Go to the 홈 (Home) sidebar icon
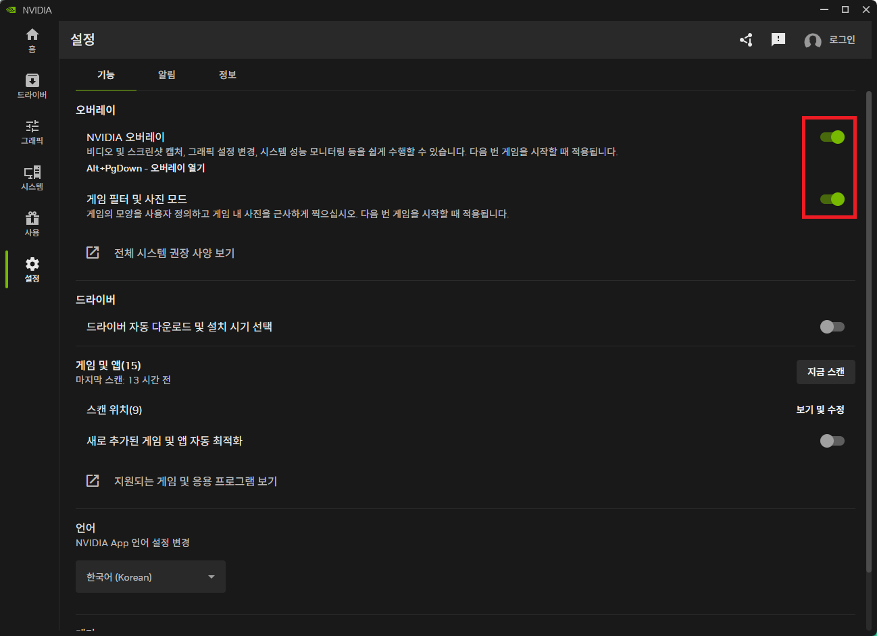This screenshot has width=877, height=636. pyautogui.click(x=32, y=41)
